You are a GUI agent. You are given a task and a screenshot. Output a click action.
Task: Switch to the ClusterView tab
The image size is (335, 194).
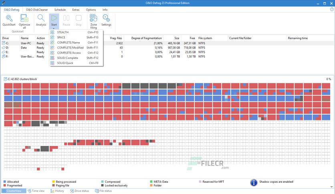(13, 191)
